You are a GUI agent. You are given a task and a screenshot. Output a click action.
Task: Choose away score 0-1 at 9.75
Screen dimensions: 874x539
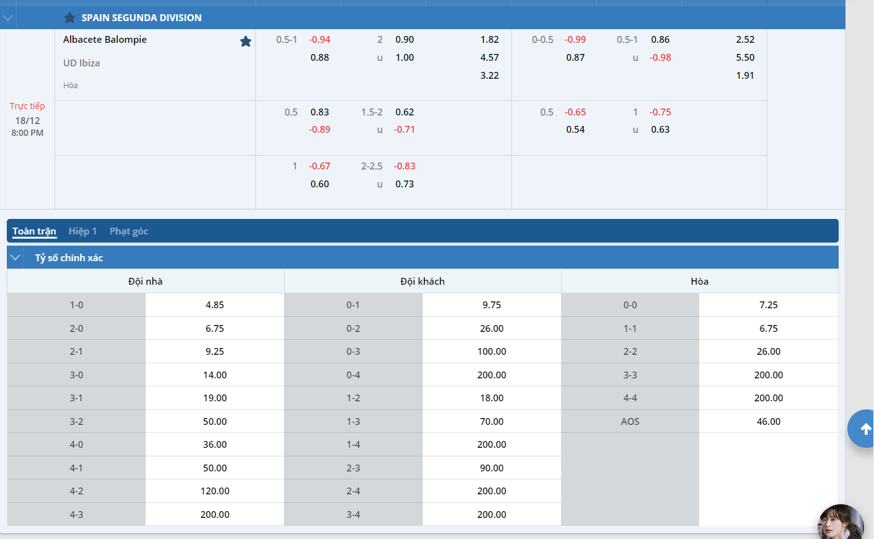[492, 305]
